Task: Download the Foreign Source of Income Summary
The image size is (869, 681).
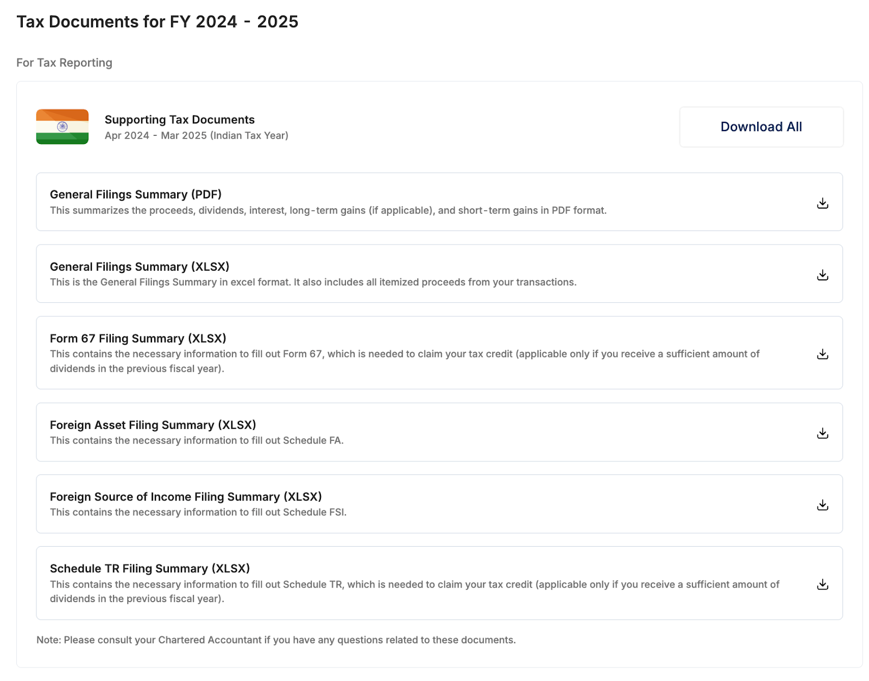Action: click(x=822, y=505)
